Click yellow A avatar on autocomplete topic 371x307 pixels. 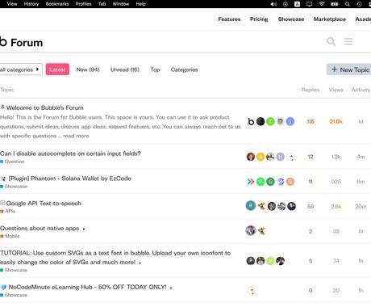pyautogui.click(x=261, y=157)
